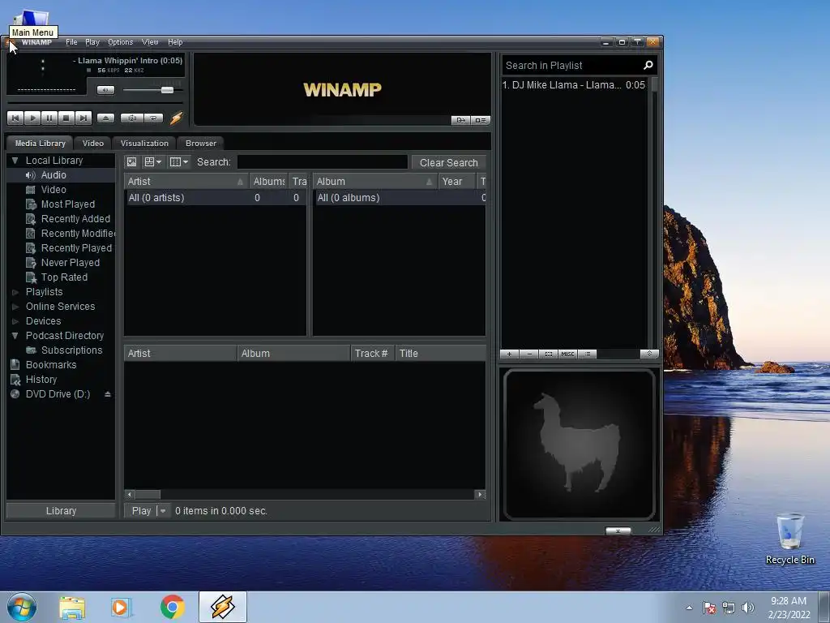Click the playlist Select button
The width and height of the screenshot is (830, 623).
tap(549, 354)
